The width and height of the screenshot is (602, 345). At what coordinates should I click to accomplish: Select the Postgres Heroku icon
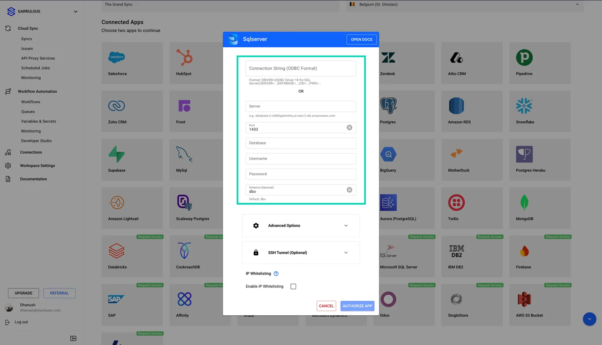(x=524, y=154)
